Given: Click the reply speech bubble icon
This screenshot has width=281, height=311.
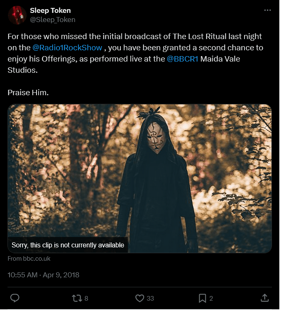Looking at the screenshot, I should [x=15, y=298].
